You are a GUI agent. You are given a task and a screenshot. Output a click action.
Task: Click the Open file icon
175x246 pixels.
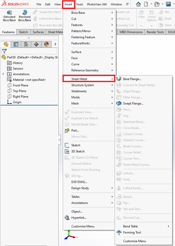tap(157, 4)
